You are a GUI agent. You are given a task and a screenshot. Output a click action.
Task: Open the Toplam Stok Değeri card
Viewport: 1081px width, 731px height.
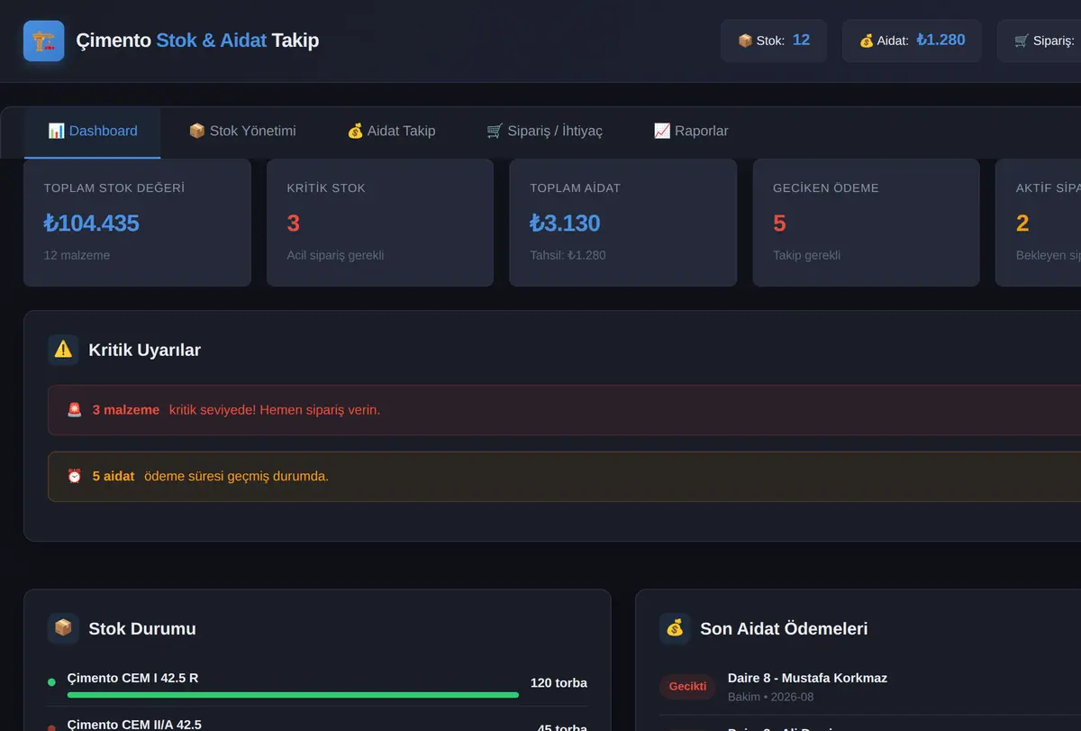(137, 223)
